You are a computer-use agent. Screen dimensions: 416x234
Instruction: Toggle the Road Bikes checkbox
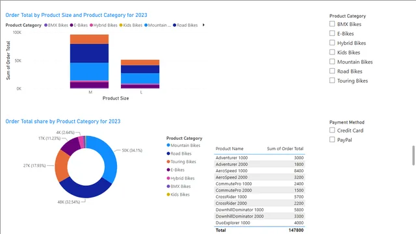pos(332,71)
